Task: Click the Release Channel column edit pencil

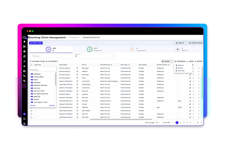Action: (169, 65)
